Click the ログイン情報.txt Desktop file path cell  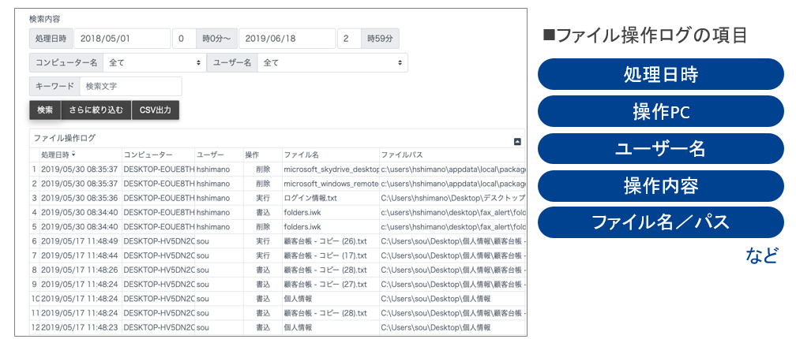(452, 198)
